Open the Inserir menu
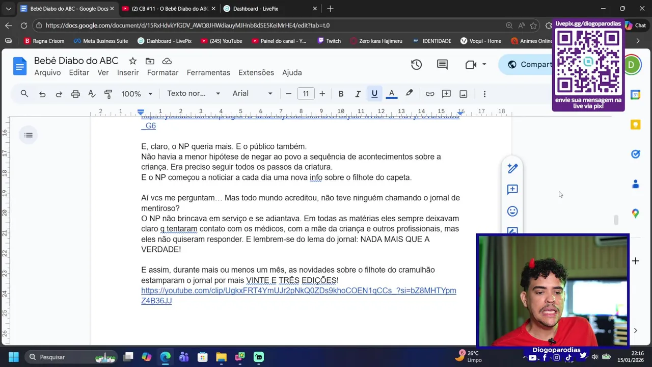Viewport: 652px width, 367px height. pos(128,73)
